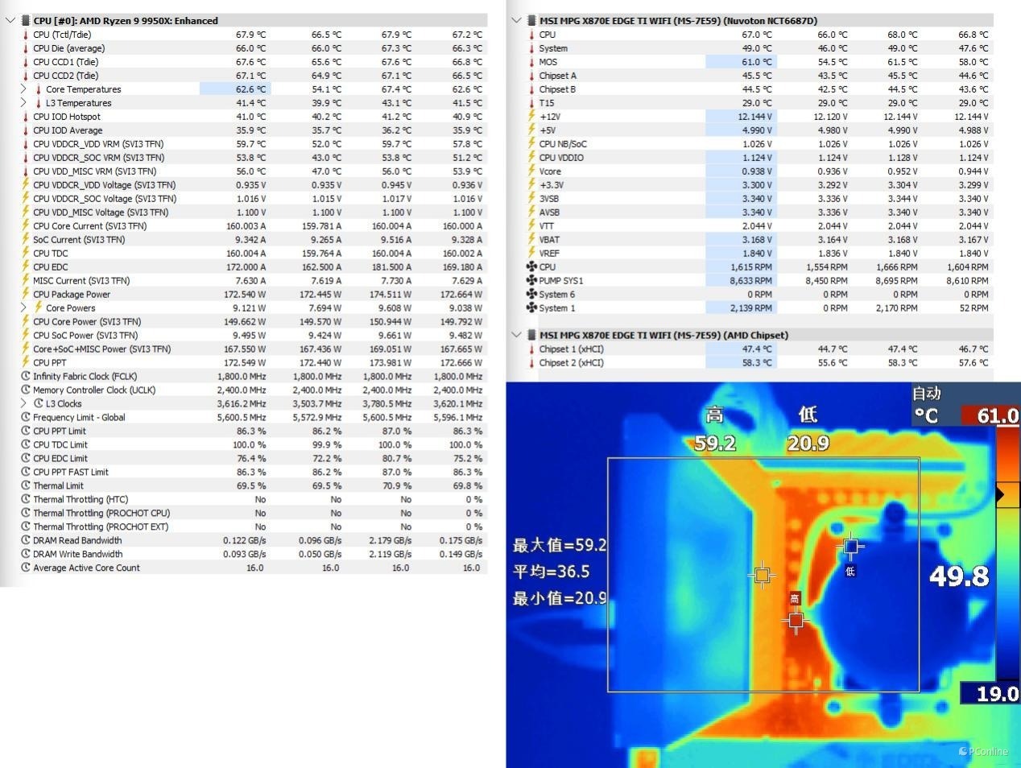Screen dimensions: 1021x768
Task: Click the lightning icon beside CPU Package Power
Action: pos(26,295)
